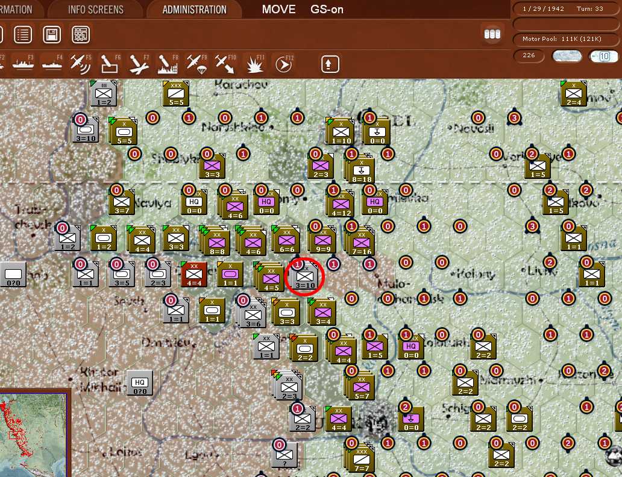622x477 pixels.
Task: Select the grey HQ 0?0 counter
Action: click(x=140, y=382)
